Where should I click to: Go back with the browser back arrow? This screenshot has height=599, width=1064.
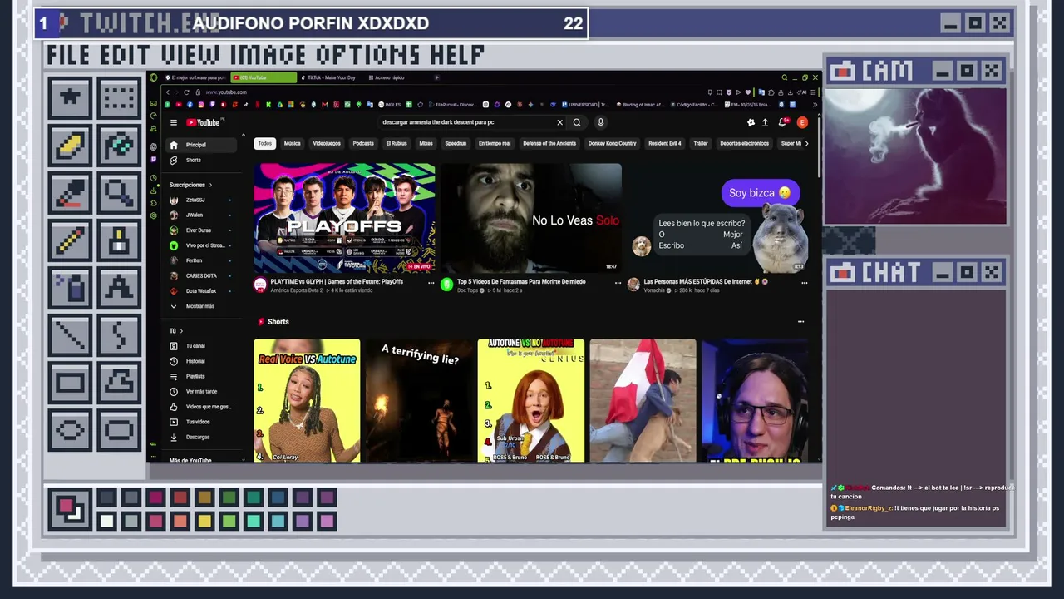tap(167, 92)
